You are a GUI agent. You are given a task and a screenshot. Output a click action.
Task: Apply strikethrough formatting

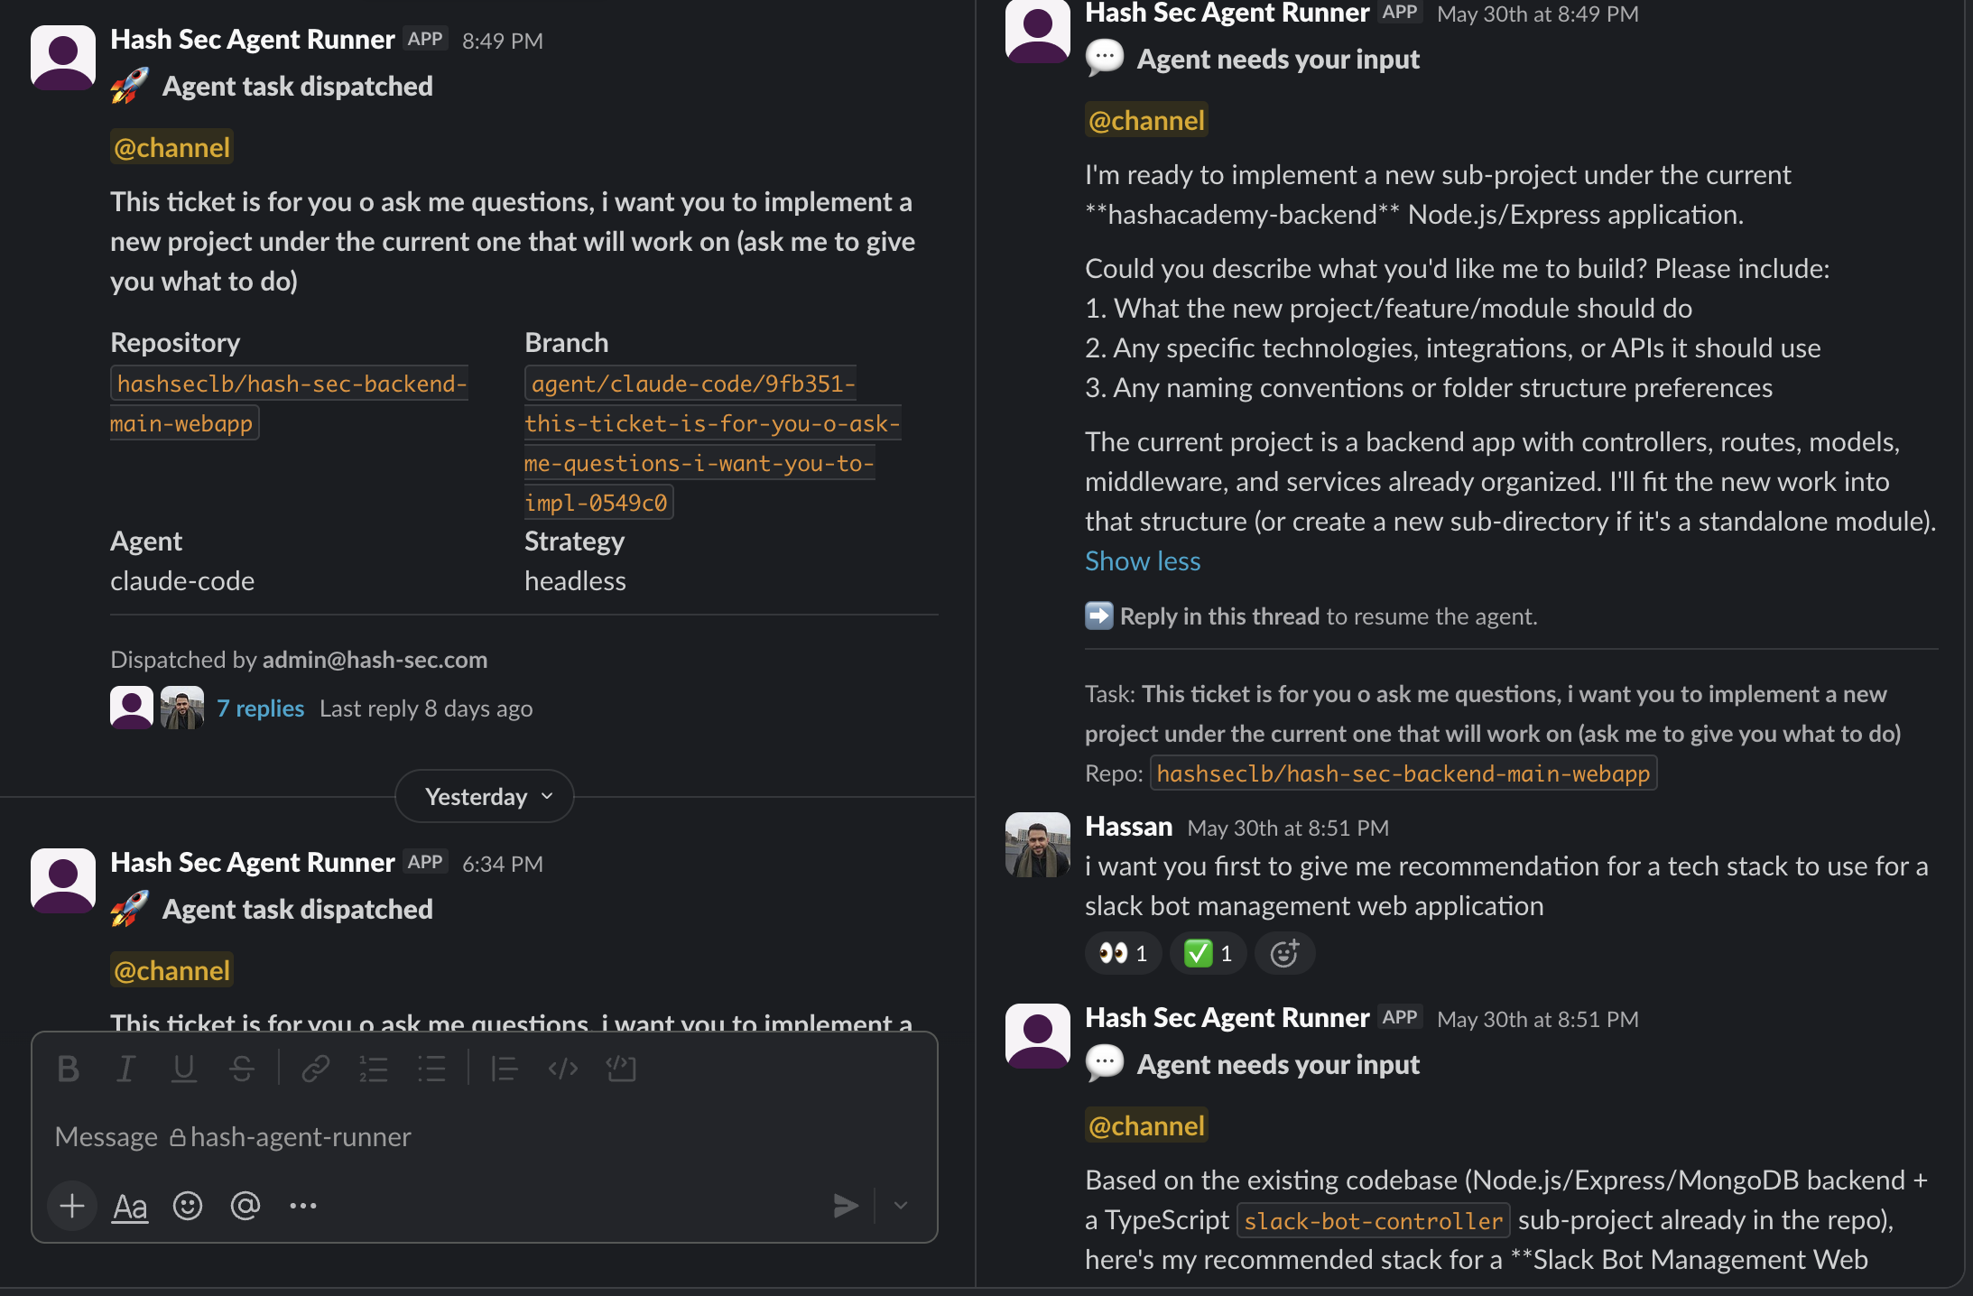(242, 1069)
